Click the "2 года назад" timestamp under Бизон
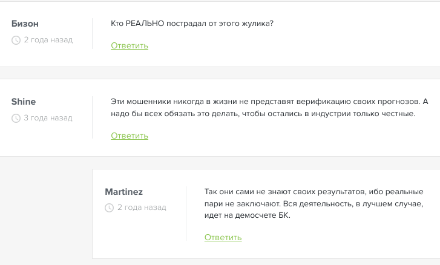Image resolution: width=440 pixels, height=265 pixels. tap(48, 40)
